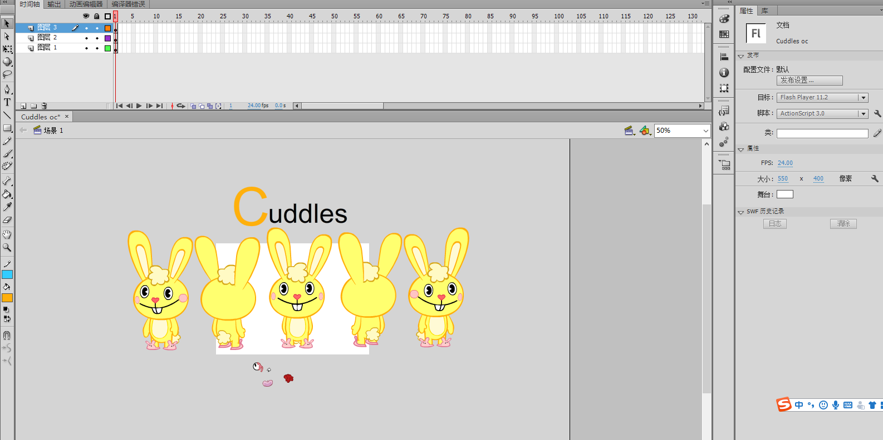Create a new layer in timeline

pyautogui.click(x=23, y=106)
